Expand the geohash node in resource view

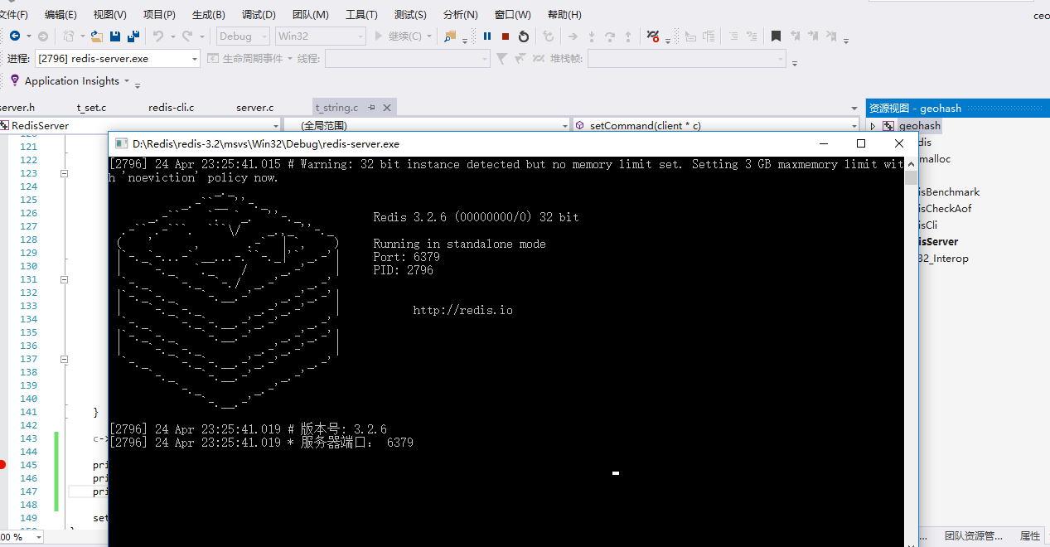(x=873, y=126)
